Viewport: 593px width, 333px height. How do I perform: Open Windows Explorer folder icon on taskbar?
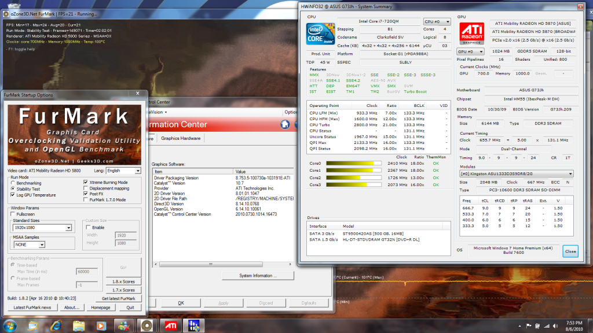pos(79,325)
